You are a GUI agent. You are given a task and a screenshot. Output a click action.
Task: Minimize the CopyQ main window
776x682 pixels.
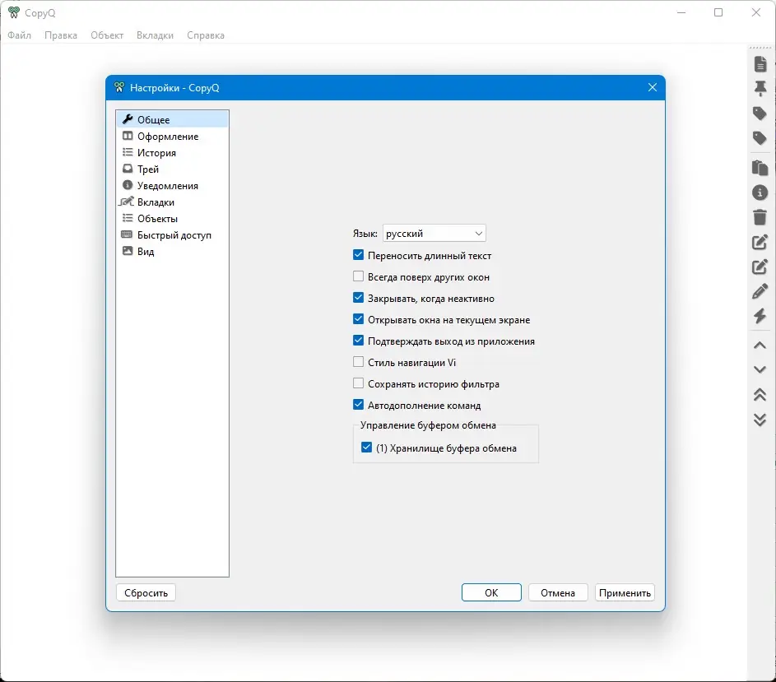point(681,12)
